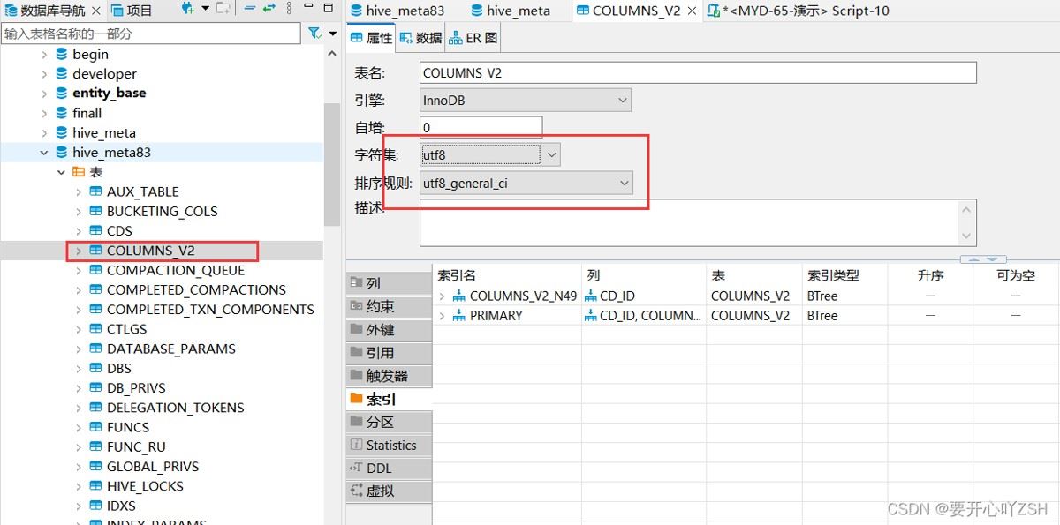The height and width of the screenshot is (525, 1060).
Task: Click the HIVE_LOCKS table icon
Action: [x=96, y=486]
